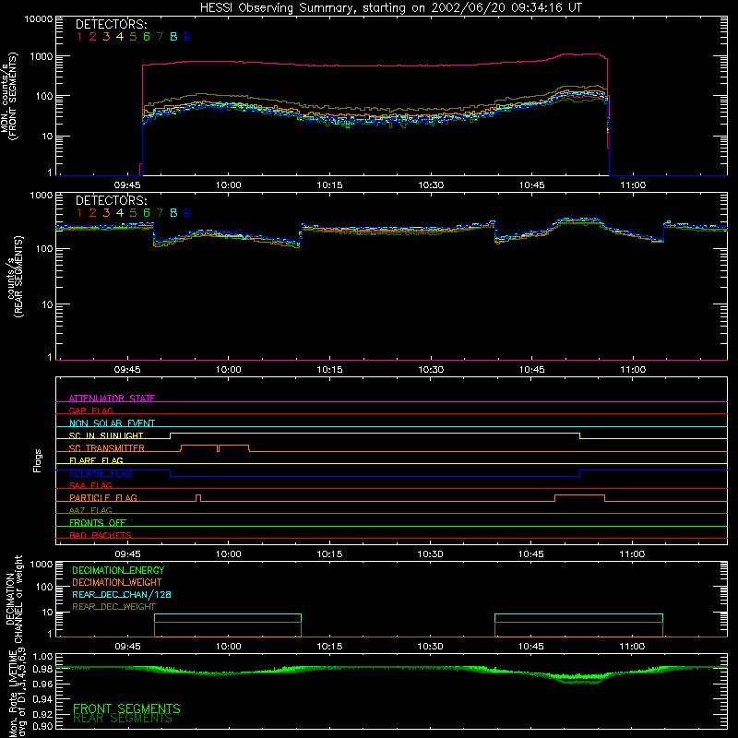Viewport: 738px width, 738px height.
Task: Click the MON. counts/s (FRONT SEGMENTS) axis title
Action: click(9, 96)
